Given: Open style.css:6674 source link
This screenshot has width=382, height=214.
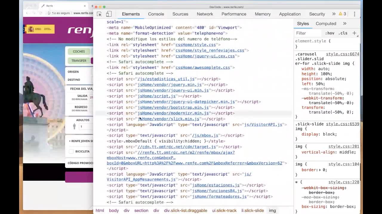Looking at the screenshot, I should coord(343,54).
